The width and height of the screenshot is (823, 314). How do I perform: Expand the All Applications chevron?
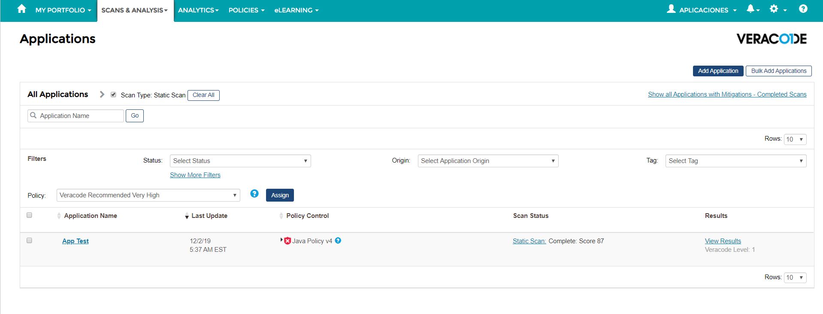(102, 94)
